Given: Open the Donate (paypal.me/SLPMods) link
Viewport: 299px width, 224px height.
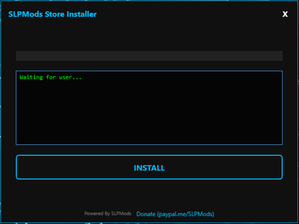Looking at the screenshot, I should (175, 214).
